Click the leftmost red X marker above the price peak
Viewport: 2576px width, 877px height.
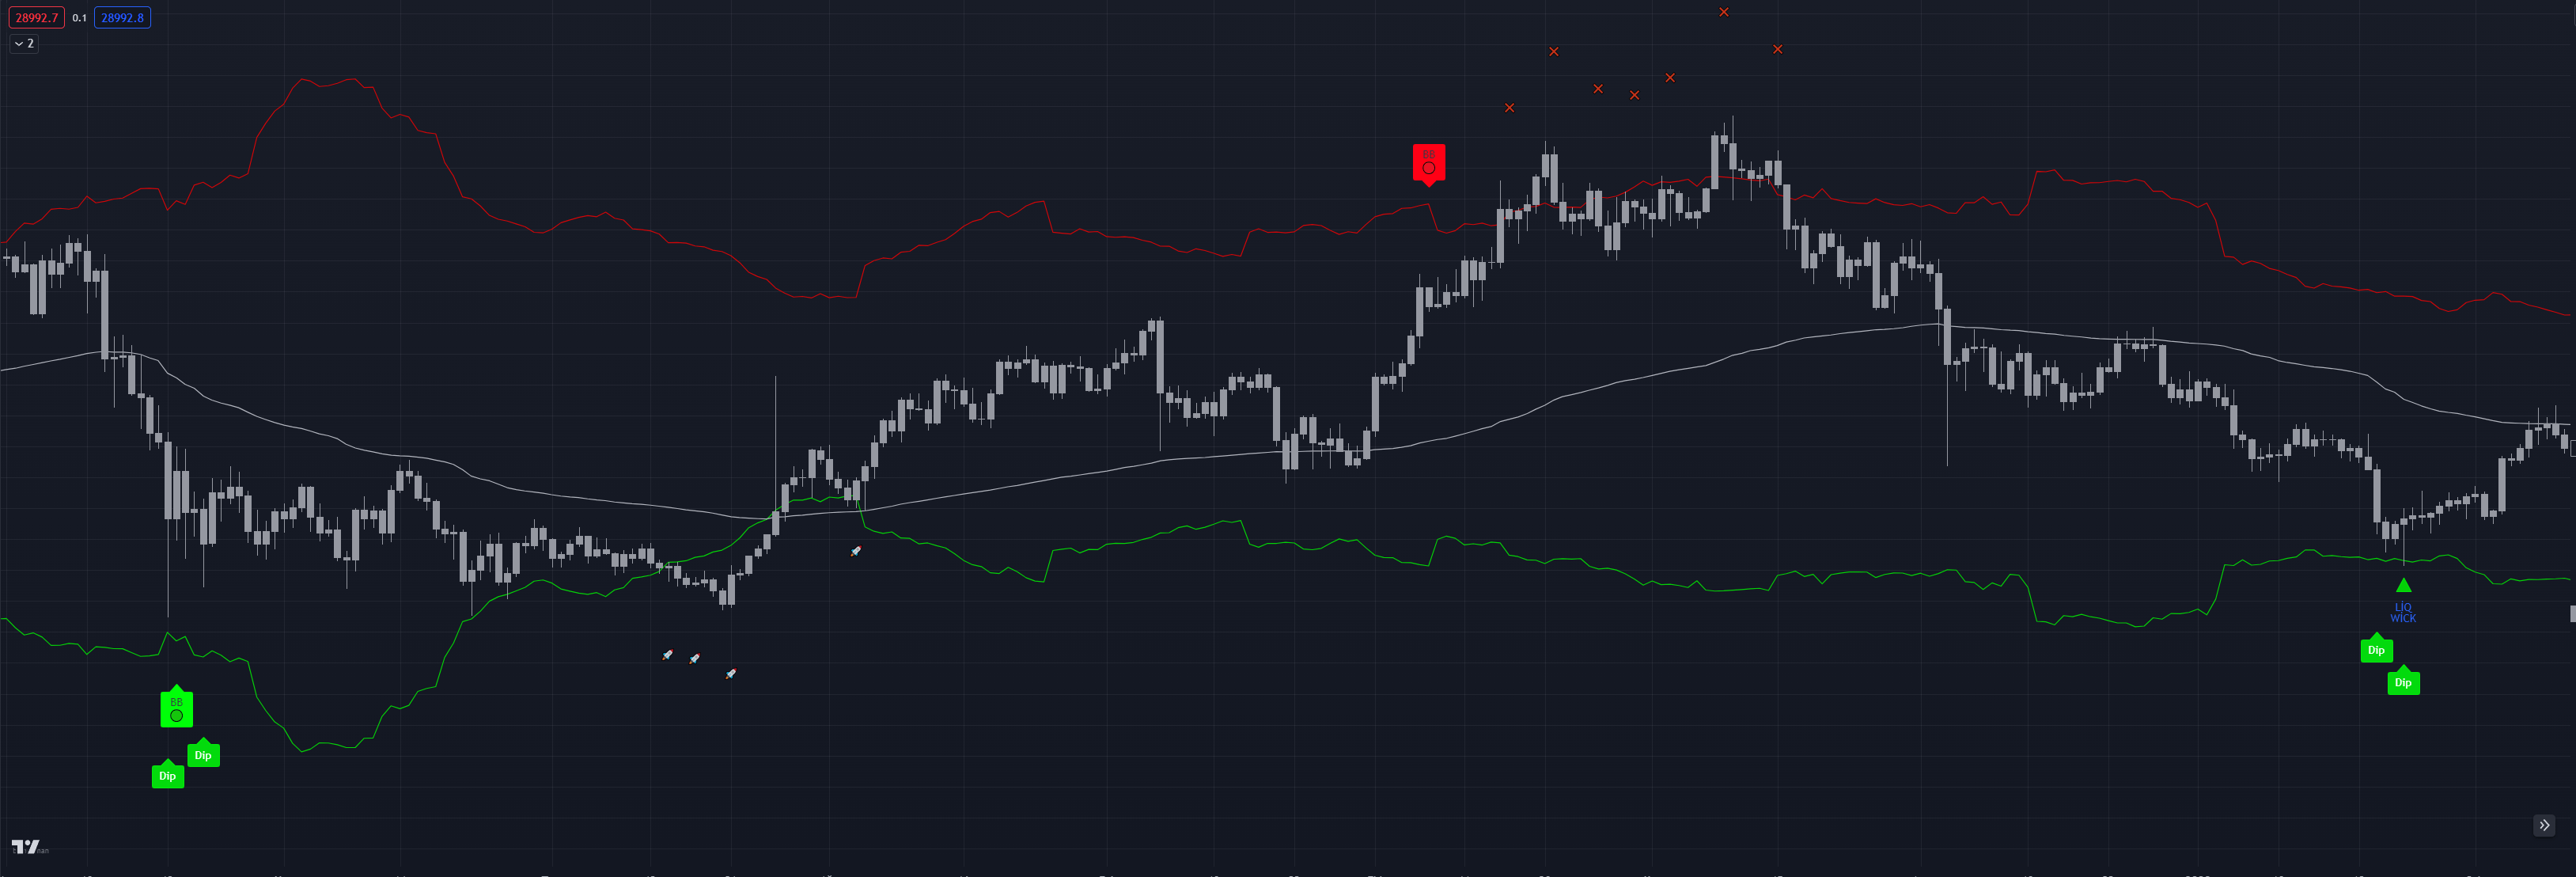click(x=1510, y=108)
